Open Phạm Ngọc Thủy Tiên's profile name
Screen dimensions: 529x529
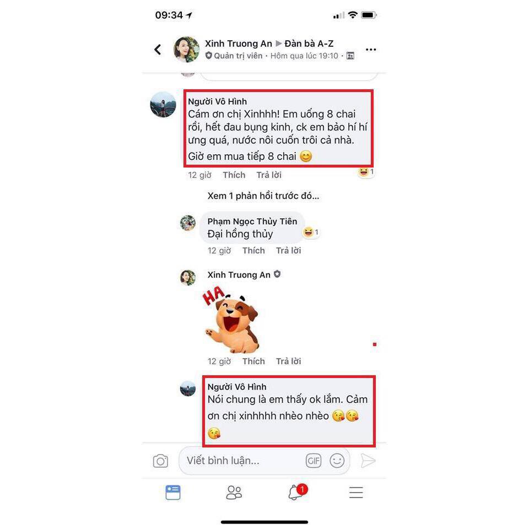[x=252, y=222]
